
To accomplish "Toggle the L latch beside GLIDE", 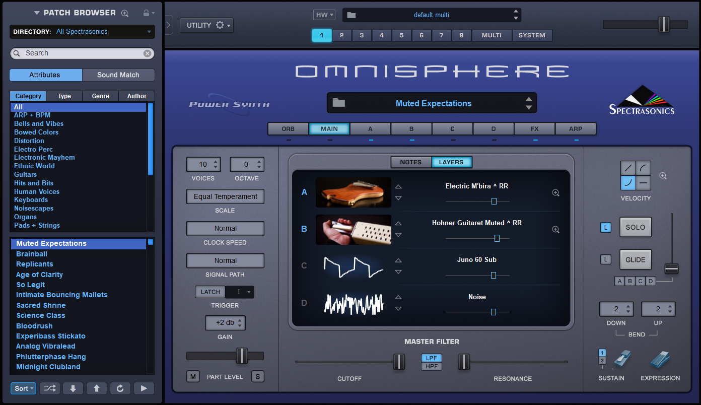I will [606, 260].
